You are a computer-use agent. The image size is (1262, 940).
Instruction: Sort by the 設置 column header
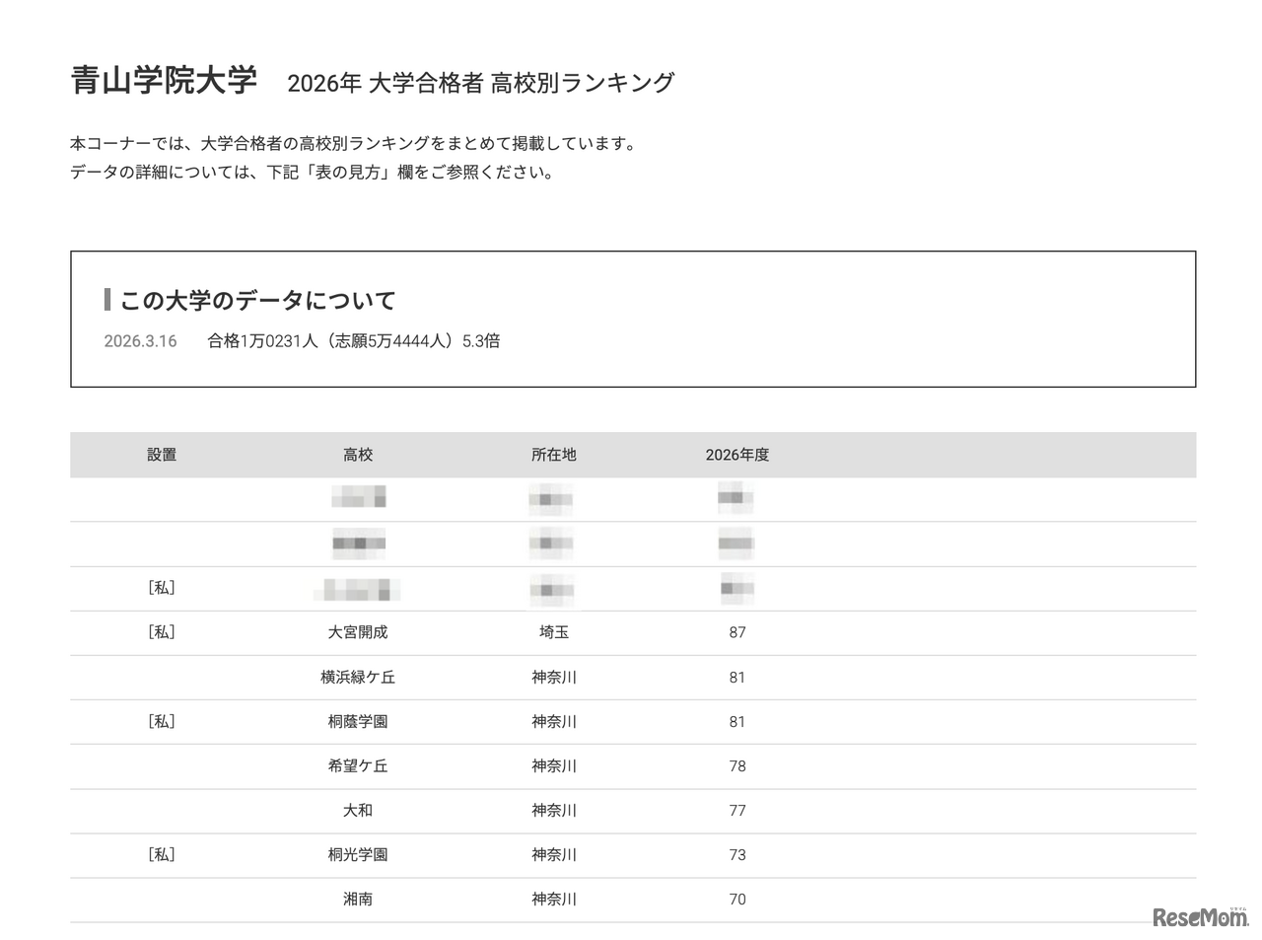pos(161,455)
